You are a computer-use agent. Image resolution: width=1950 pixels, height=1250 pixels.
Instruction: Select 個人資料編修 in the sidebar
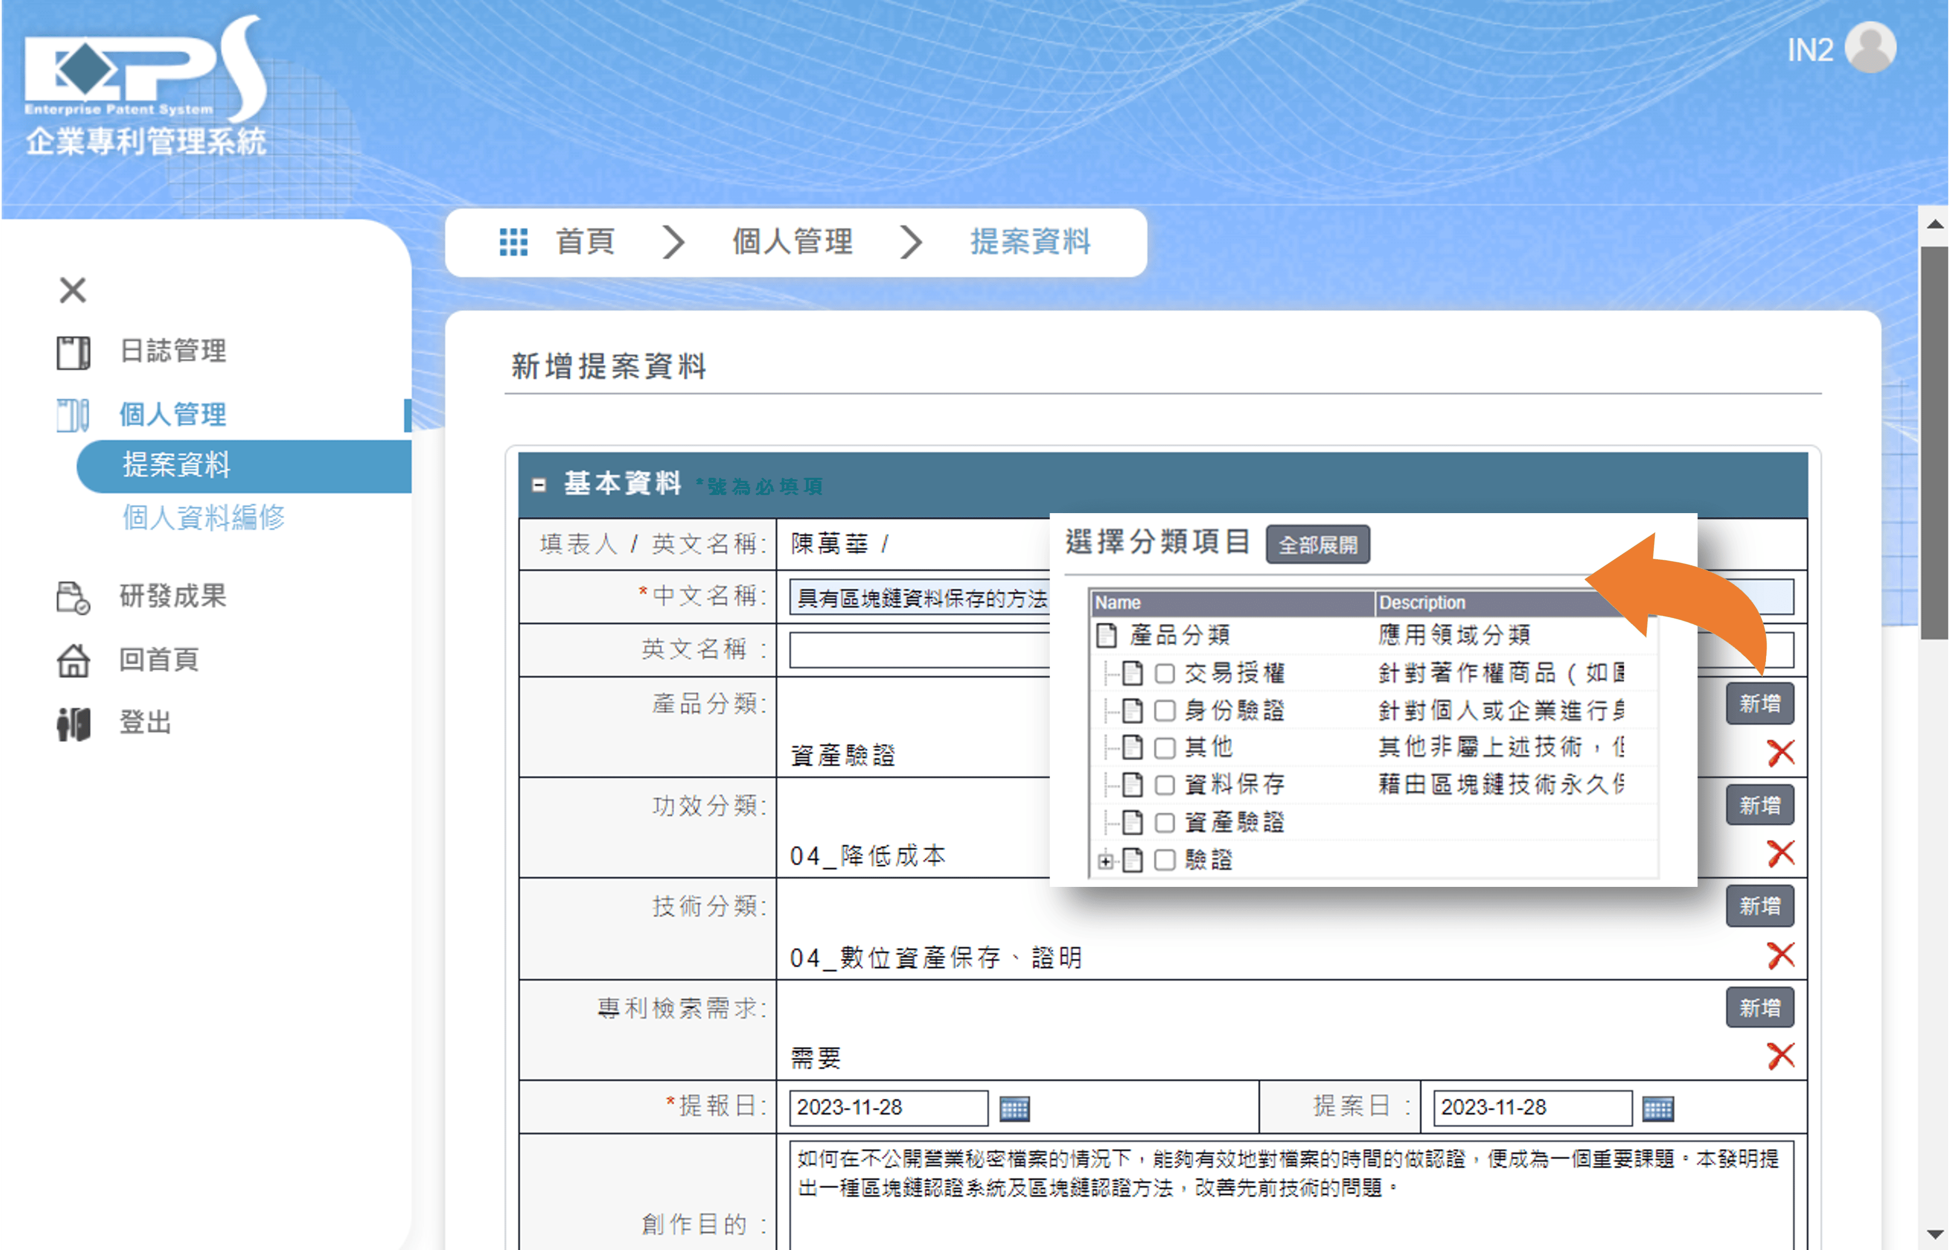pos(203,517)
